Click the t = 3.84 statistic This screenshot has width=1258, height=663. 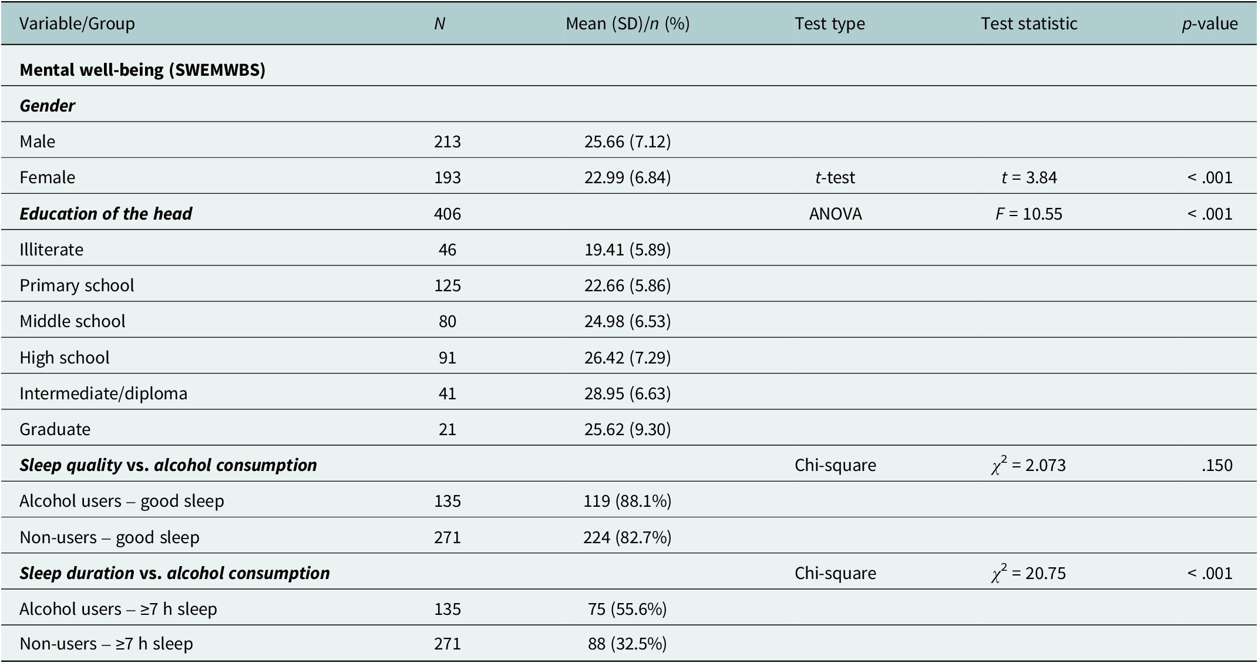tap(1029, 177)
